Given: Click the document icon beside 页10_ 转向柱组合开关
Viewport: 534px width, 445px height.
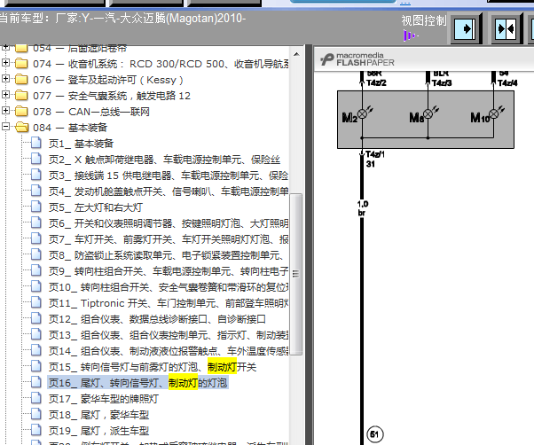Looking at the screenshot, I should pyautogui.click(x=36, y=287).
